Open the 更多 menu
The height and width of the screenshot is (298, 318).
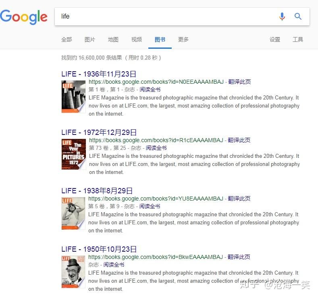[x=183, y=39]
